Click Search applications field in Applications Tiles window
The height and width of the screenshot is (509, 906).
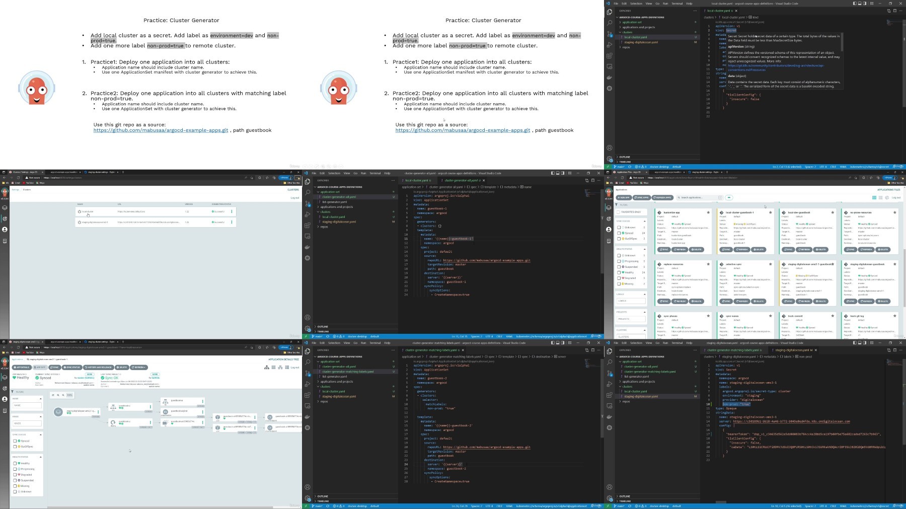click(699, 197)
